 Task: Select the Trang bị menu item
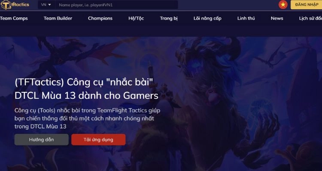click(x=169, y=18)
